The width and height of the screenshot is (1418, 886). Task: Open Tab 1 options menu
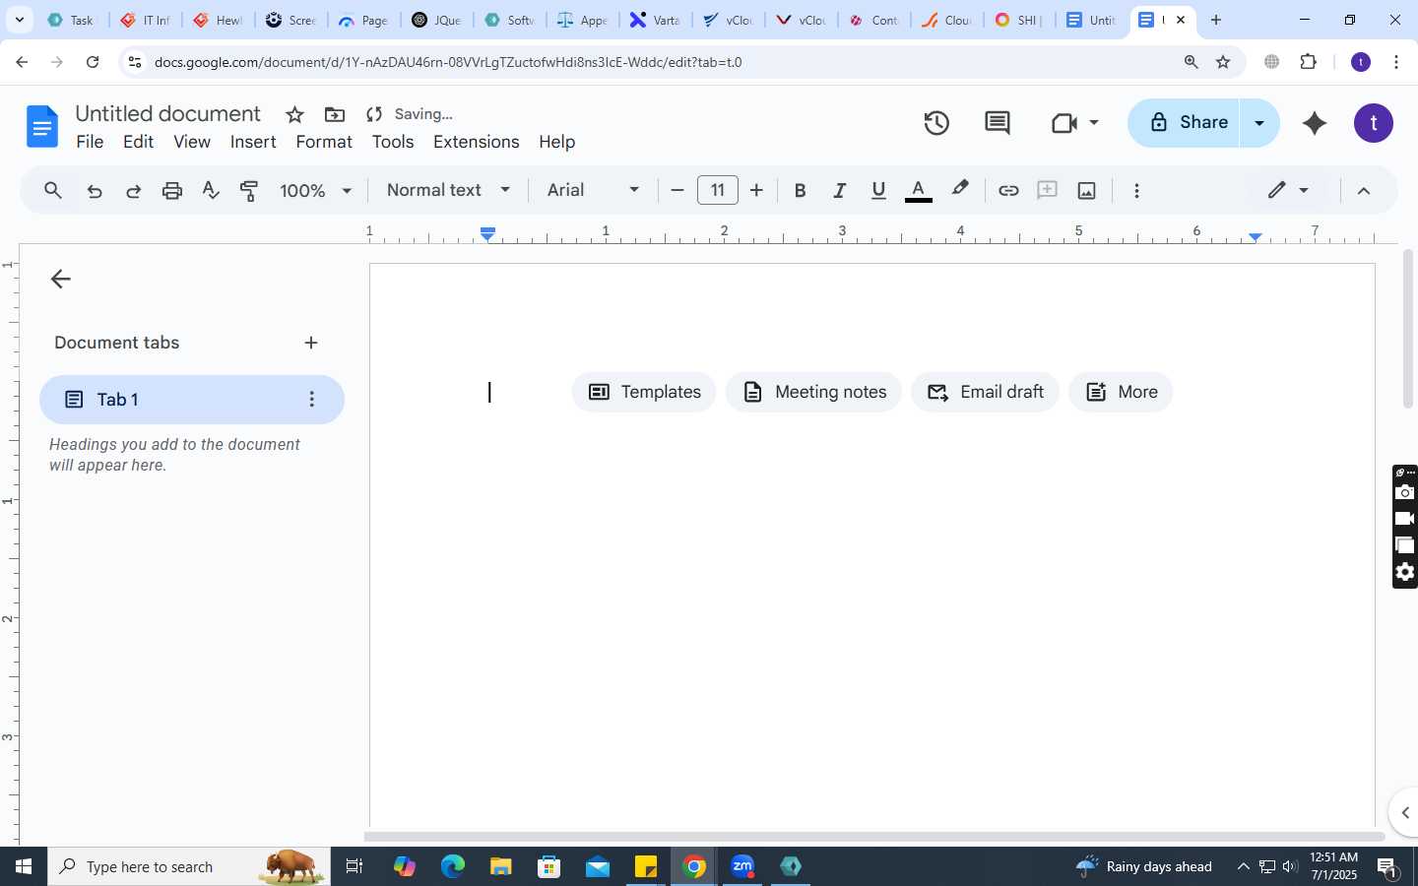(311, 399)
